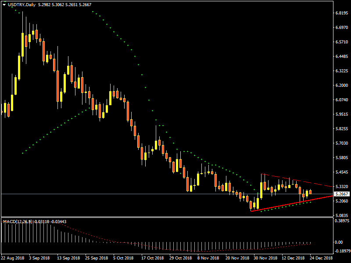Click the 6.2000 level on price axis

tap(341, 85)
